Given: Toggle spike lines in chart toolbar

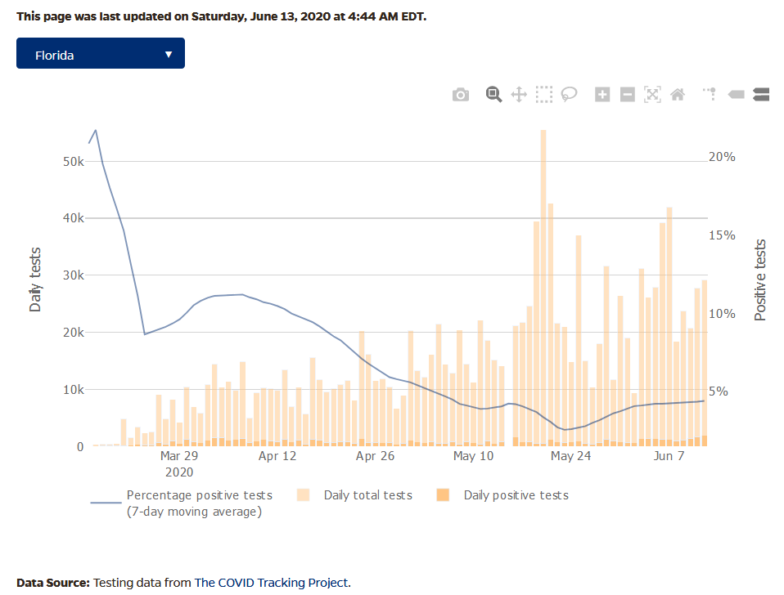Looking at the screenshot, I should click(710, 95).
